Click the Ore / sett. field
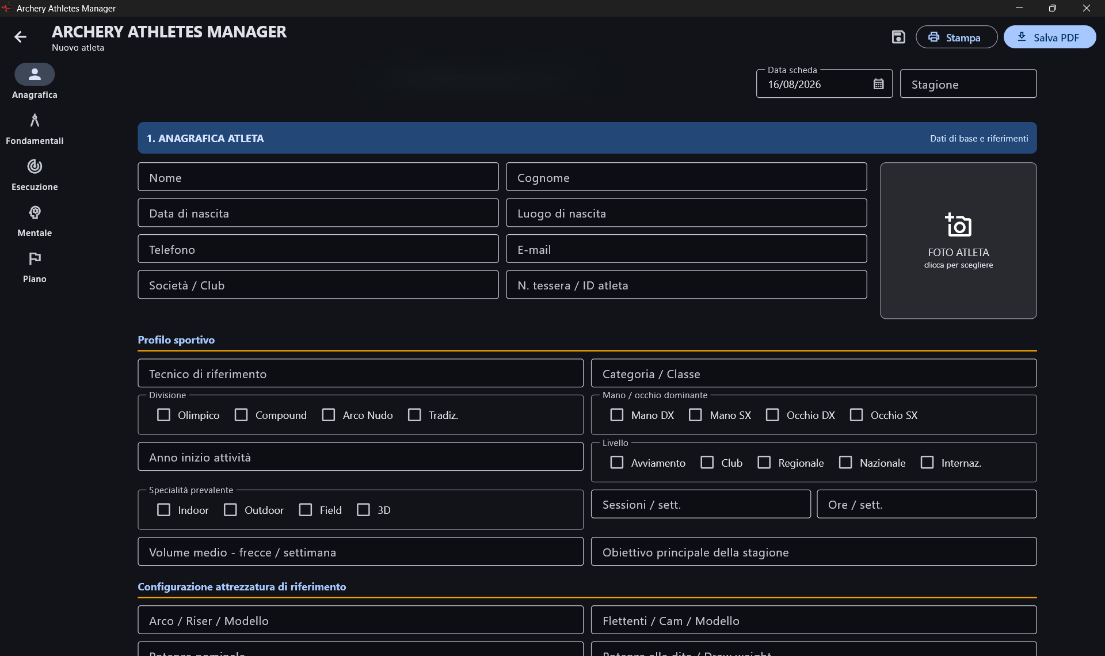 tap(927, 504)
